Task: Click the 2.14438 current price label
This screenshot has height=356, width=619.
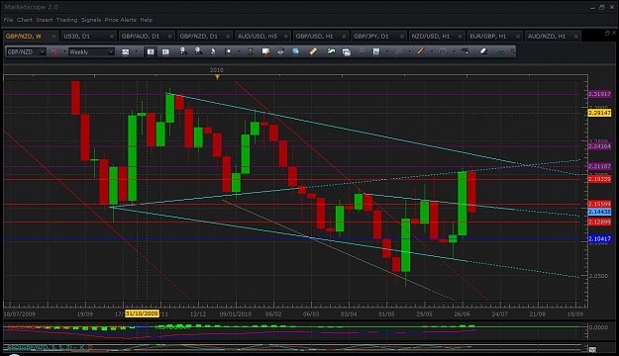Action: click(599, 212)
